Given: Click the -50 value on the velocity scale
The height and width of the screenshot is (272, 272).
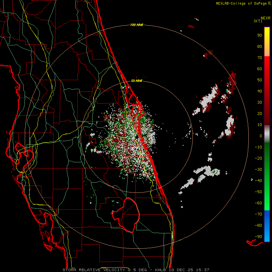Looking at the screenshot, I should click(x=258, y=192).
